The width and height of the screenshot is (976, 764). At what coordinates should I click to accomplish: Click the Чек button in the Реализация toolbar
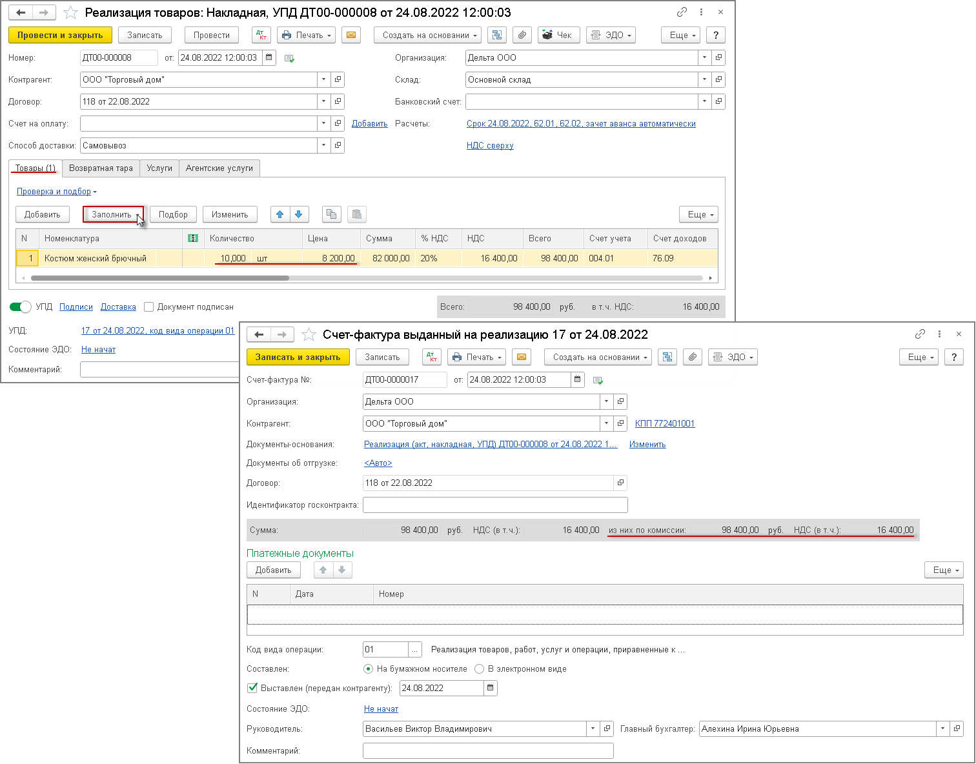click(559, 35)
